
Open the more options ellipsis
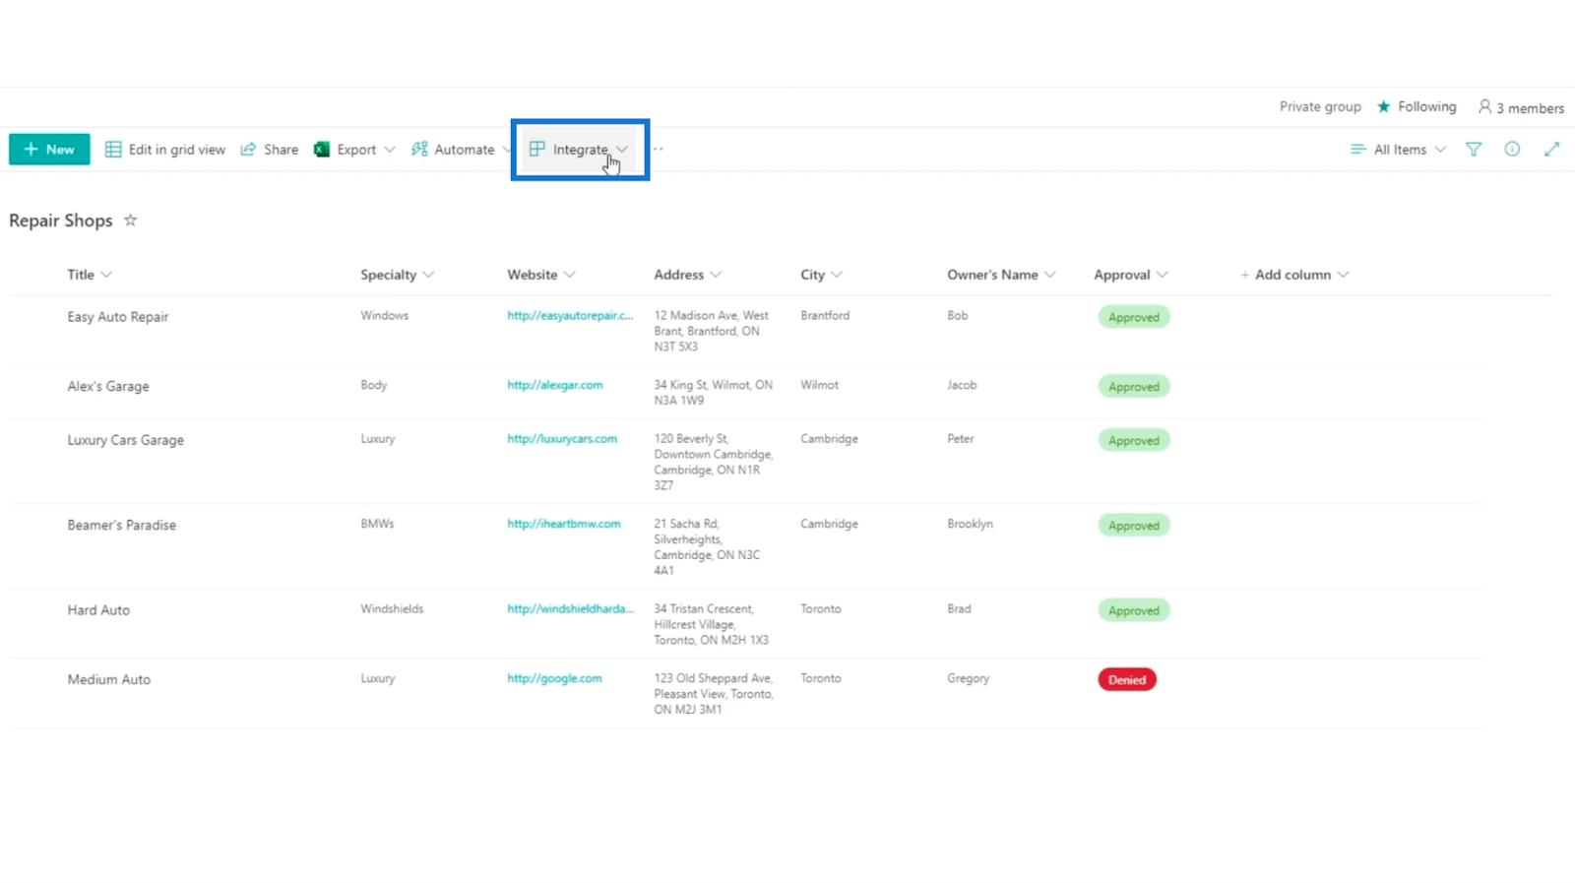coord(659,149)
